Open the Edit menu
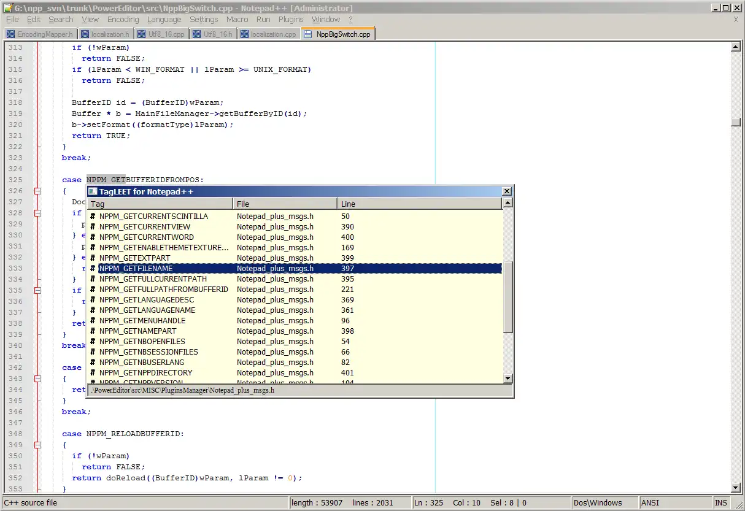 (x=34, y=20)
